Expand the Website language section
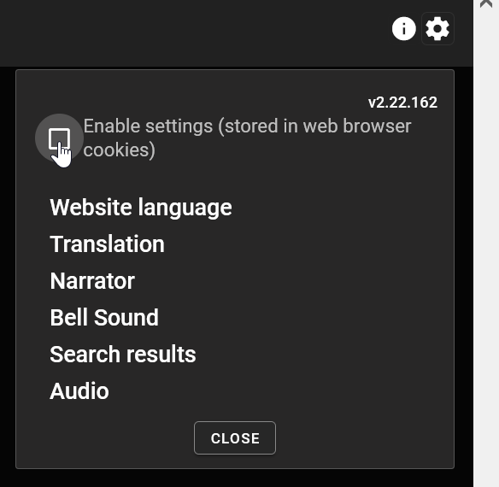Image resolution: width=499 pixels, height=487 pixels. (x=141, y=208)
